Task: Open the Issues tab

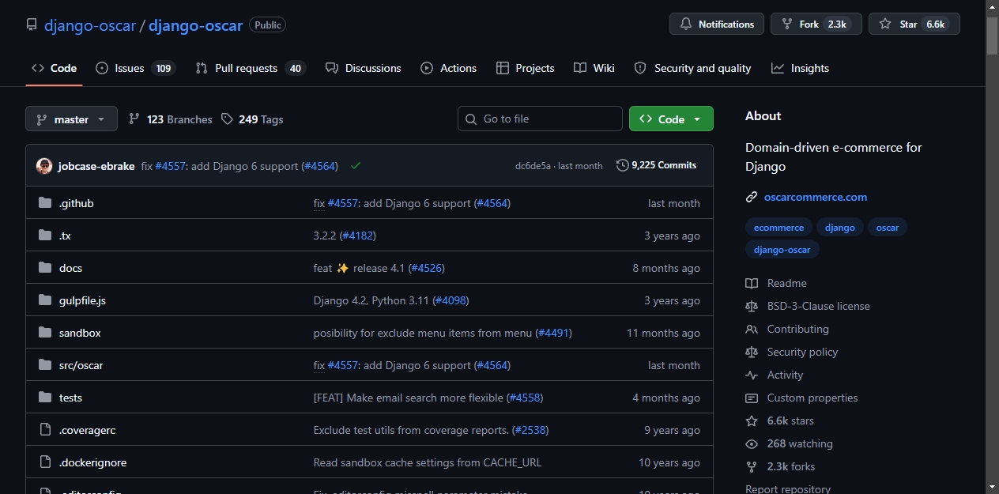Action: tap(135, 68)
